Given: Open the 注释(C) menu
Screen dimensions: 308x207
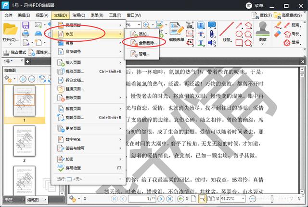Looking at the screenshot, I should click(x=78, y=15).
